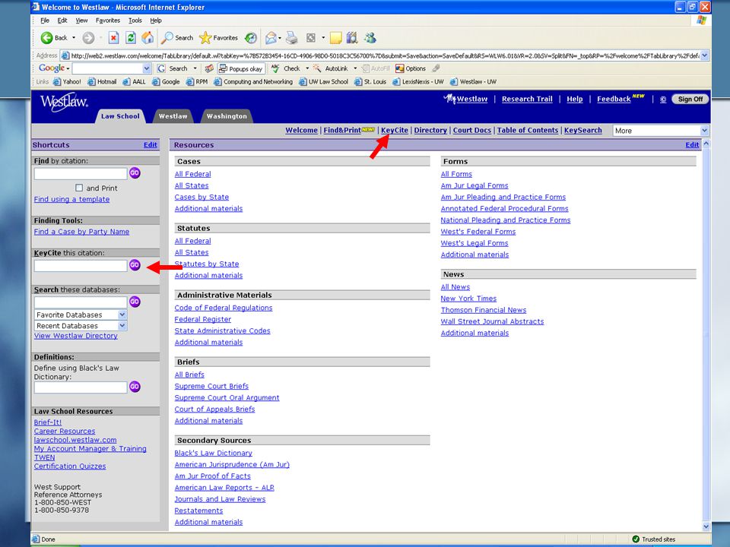Open Google toolbar Options
The height and width of the screenshot is (547, 730).
[411, 68]
